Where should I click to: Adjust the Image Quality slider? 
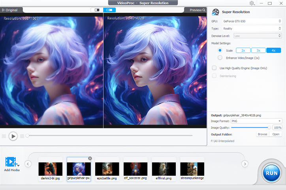click(269, 128)
